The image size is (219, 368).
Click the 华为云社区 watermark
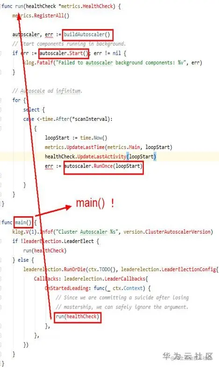[188, 356]
